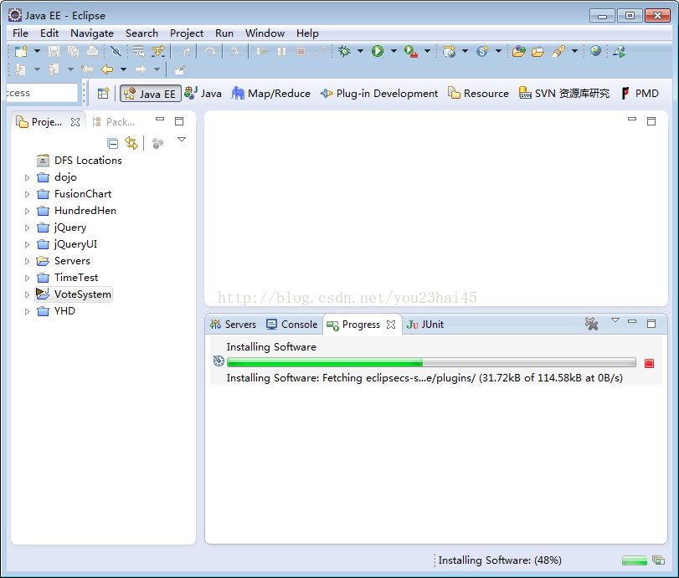
Task: Select the Package Explorer tab
Action: pyautogui.click(x=114, y=122)
